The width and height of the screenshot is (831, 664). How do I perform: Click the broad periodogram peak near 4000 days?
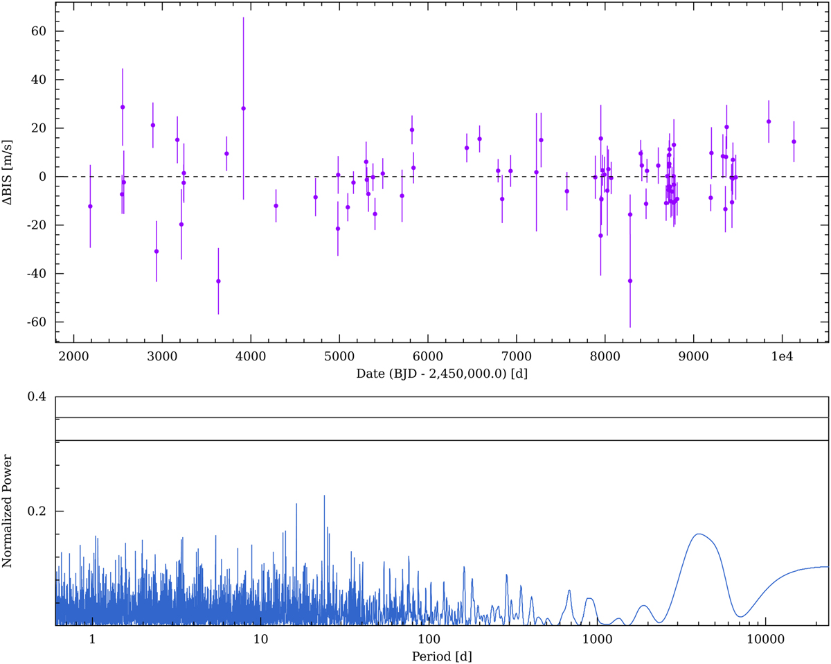(x=698, y=534)
